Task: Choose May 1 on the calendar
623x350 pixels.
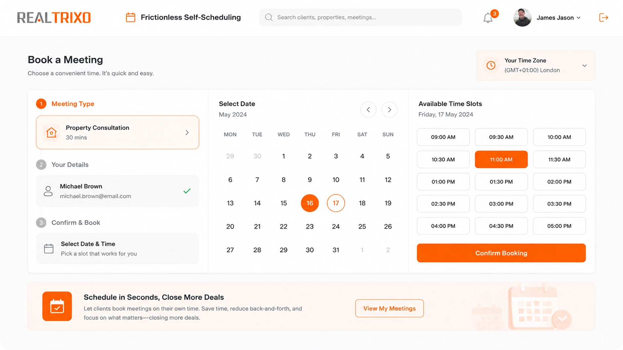Action: point(283,156)
